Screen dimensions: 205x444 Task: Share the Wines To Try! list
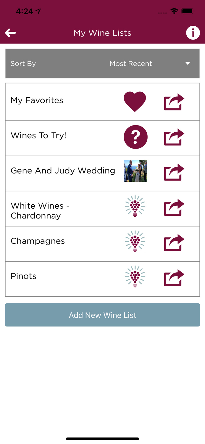[174, 137]
